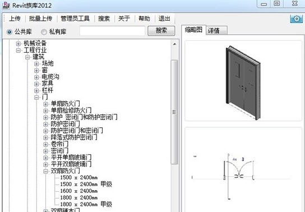Select the 私有库 radio button

44,32
